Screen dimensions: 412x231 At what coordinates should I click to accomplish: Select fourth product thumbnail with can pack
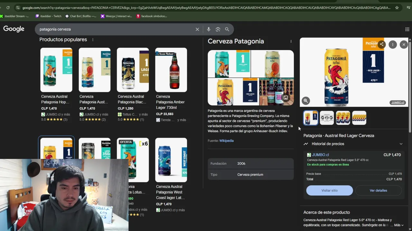point(359,118)
